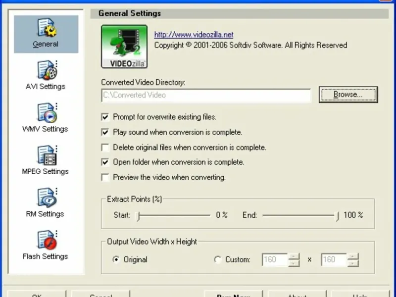Click the General Settings header text
396x297 pixels.
(x=130, y=13)
